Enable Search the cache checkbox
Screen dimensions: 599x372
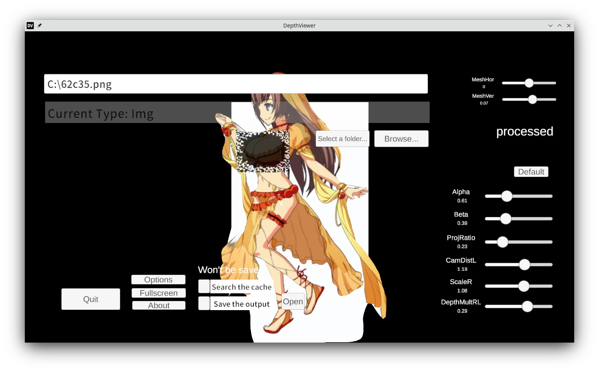pyautogui.click(x=204, y=286)
